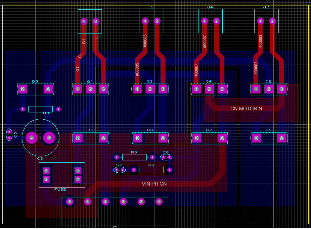The width and height of the screenshot is (311, 229).
Task: Click pad 2 of connector J3
Action: (157, 21)
